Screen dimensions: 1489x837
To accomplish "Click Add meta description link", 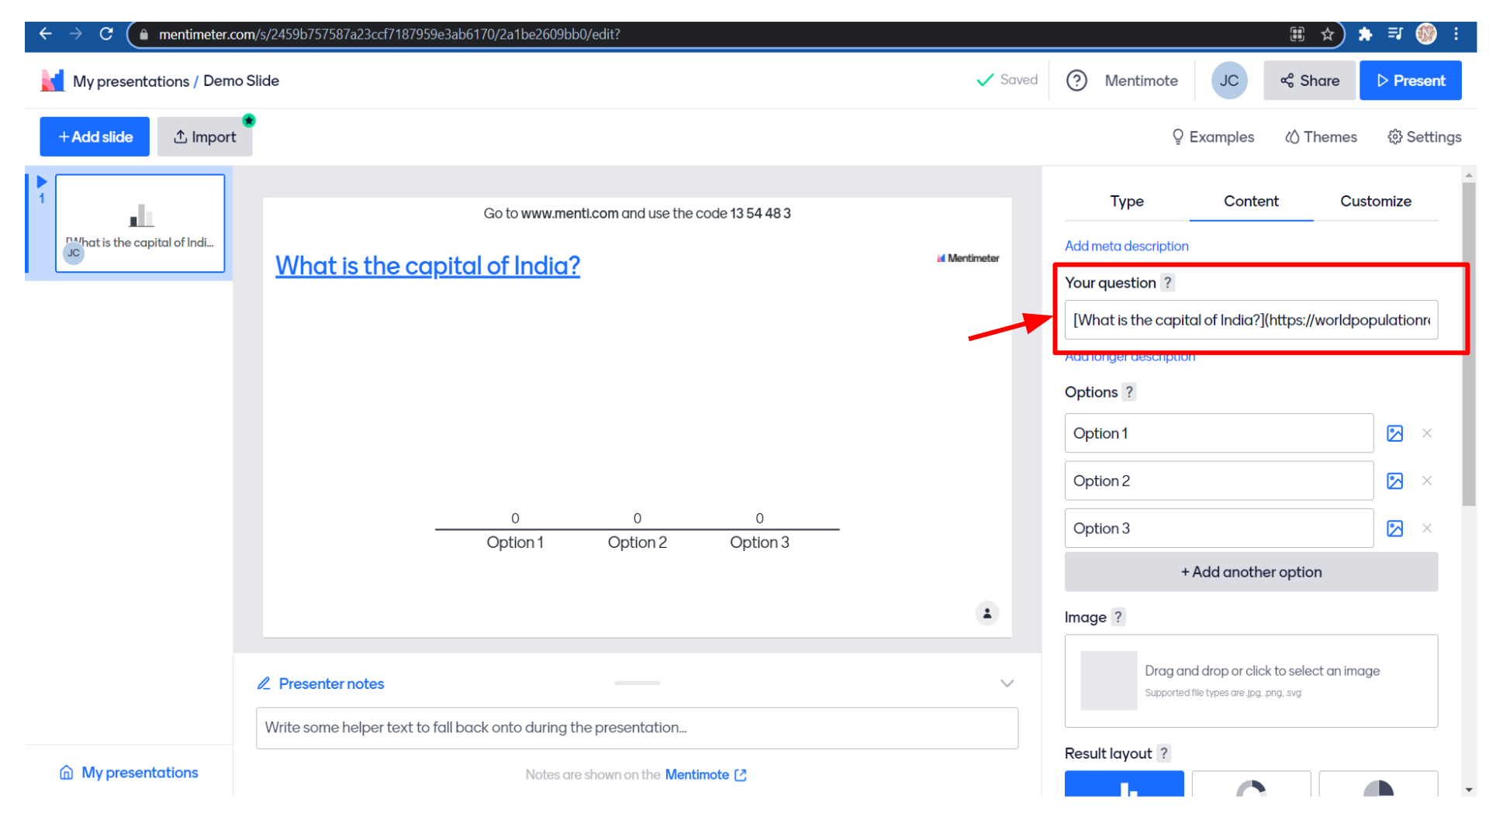I will (x=1126, y=246).
